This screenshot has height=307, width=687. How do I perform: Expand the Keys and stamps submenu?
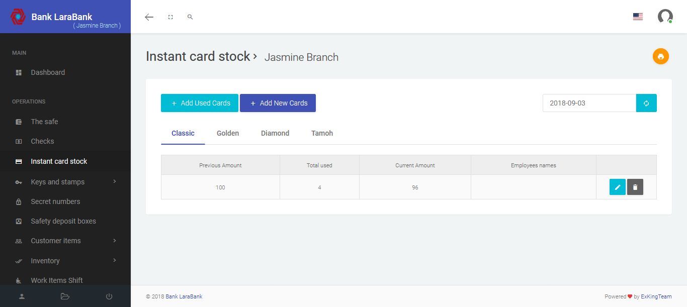point(65,182)
